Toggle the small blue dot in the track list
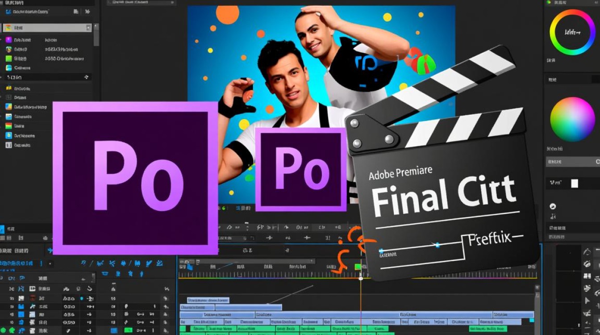Image resolution: width=600 pixels, height=335 pixels. click(81, 298)
